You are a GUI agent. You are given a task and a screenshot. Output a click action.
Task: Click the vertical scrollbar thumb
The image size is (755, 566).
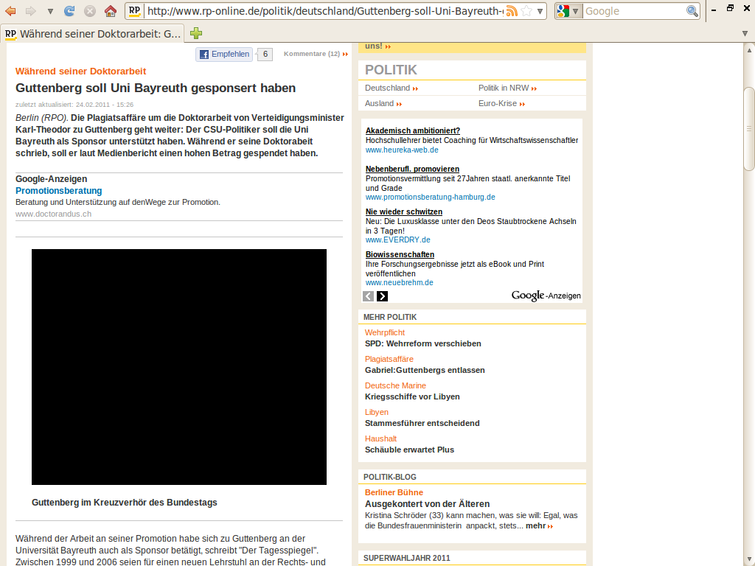click(x=749, y=128)
